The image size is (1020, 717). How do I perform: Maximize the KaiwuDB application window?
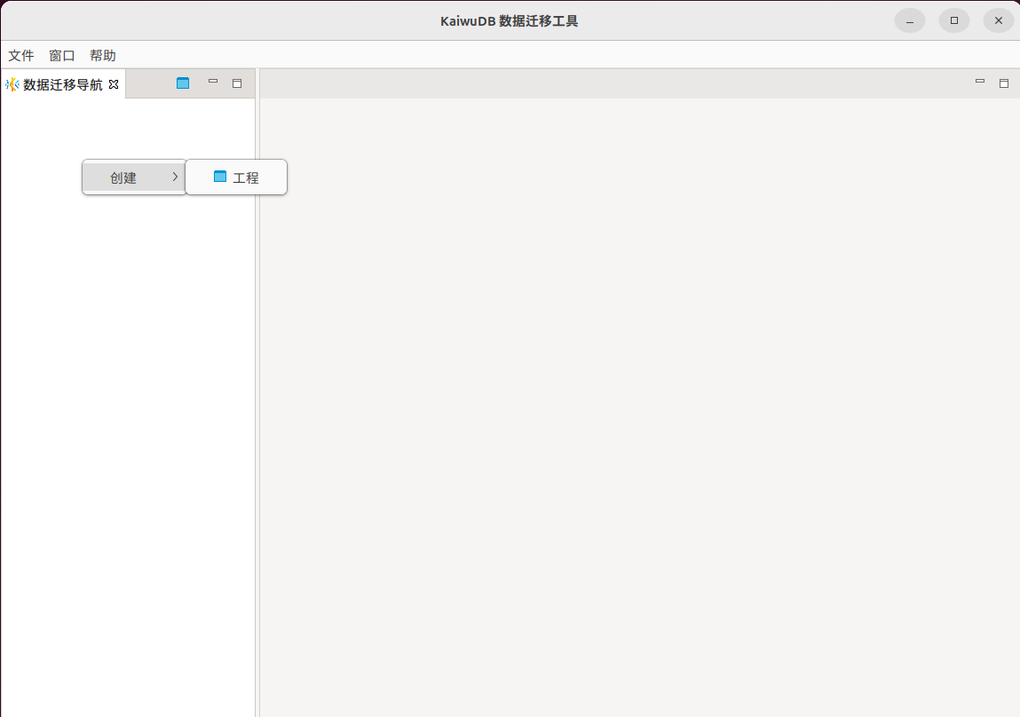(954, 20)
